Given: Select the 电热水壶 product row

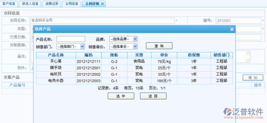Looking at the screenshot, I should [135, 81].
